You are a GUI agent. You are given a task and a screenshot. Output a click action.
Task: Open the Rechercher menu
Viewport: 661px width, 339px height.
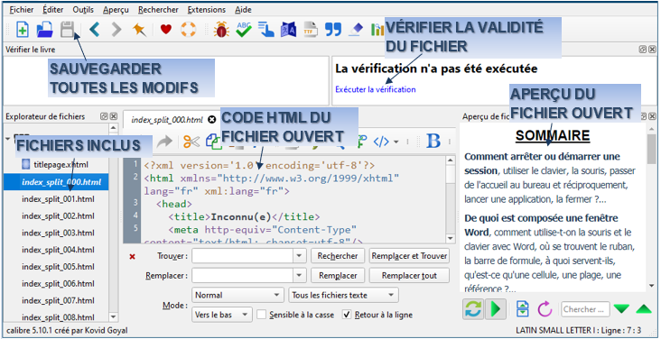coord(158,9)
